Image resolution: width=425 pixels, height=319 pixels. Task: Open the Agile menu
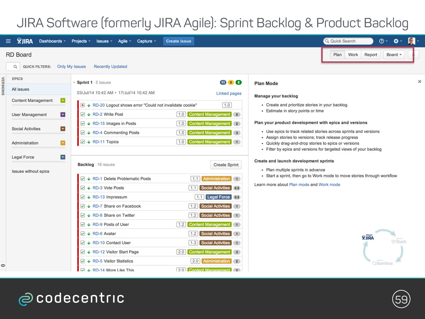125,41
